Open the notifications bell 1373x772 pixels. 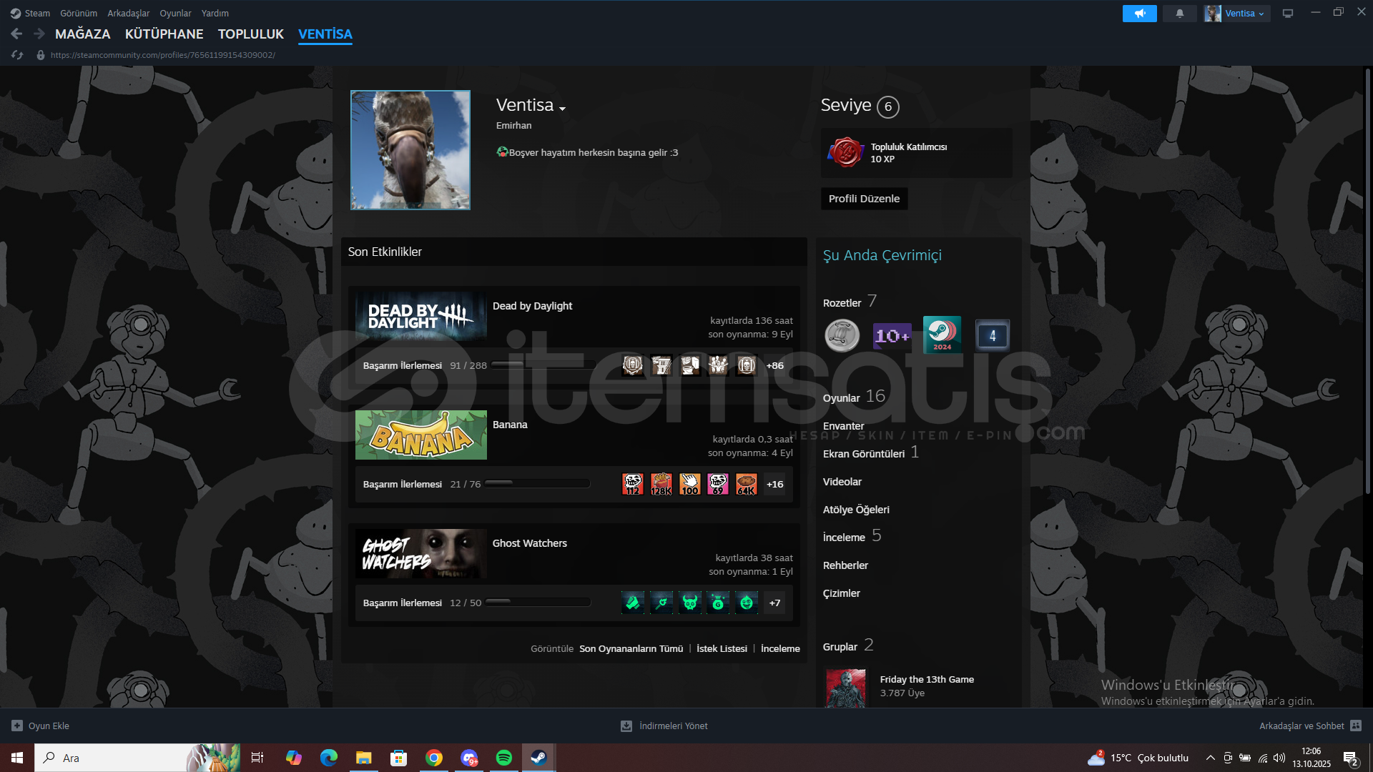1179,14
